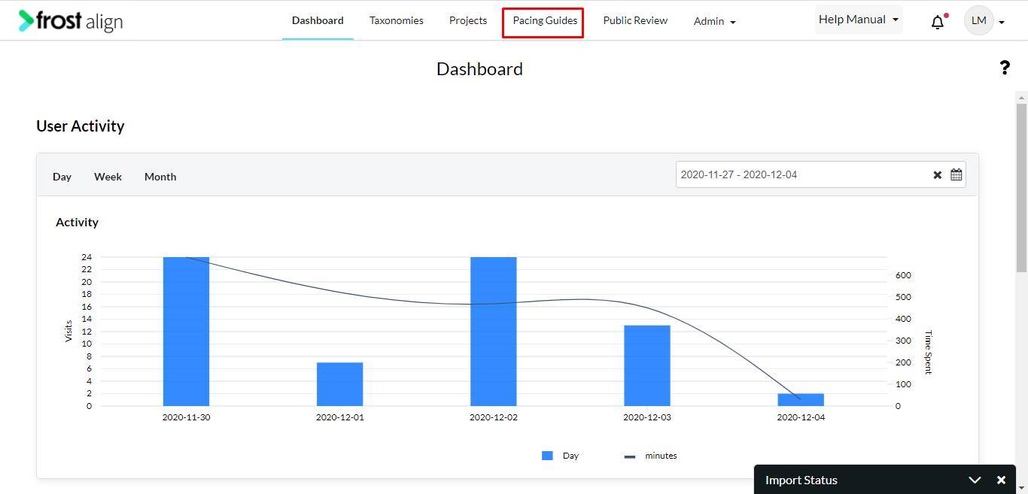The width and height of the screenshot is (1028, 494).
Task: Collapse the Import Status panel chevron
Action: [x=975, y=480]
